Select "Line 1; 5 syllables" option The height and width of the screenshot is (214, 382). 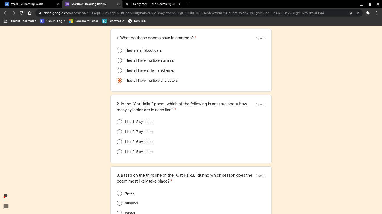(x=119, y=122)
